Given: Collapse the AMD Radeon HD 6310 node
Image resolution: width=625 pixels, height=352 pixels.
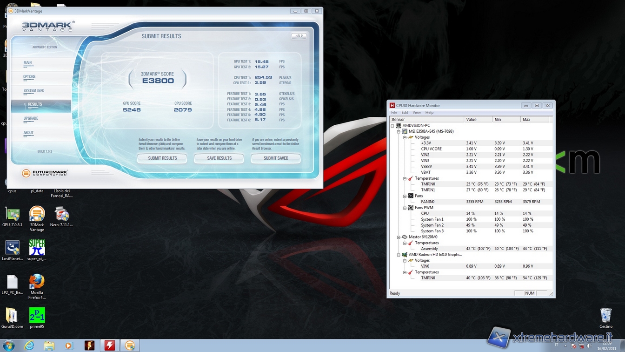Looking at the screenshot, I should pos(399,255).
